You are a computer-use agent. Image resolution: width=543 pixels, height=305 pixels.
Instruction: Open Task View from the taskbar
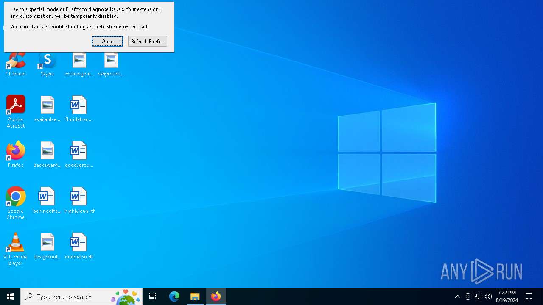[x=153, y=297]
